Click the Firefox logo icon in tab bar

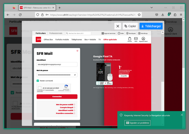pos(14,8)
